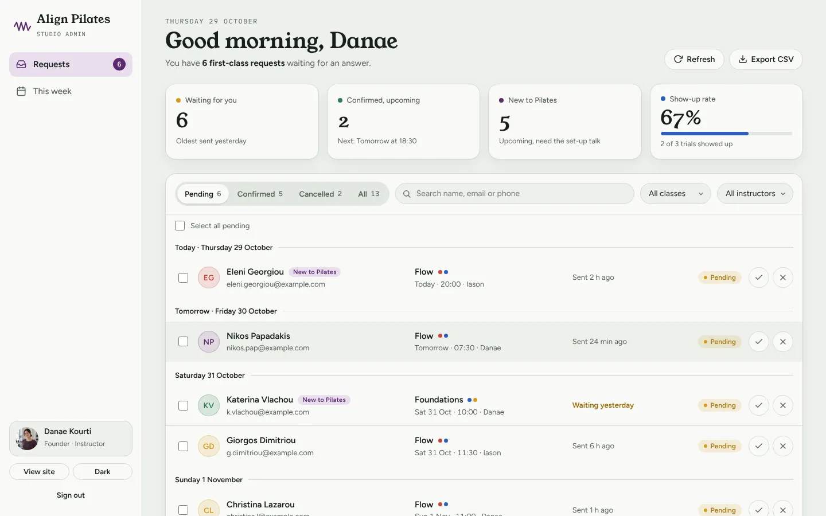Confirm Katerina Vlachou's Foundations request
The width and height of the screenshot is (826, 516).
tap(758, 405)
